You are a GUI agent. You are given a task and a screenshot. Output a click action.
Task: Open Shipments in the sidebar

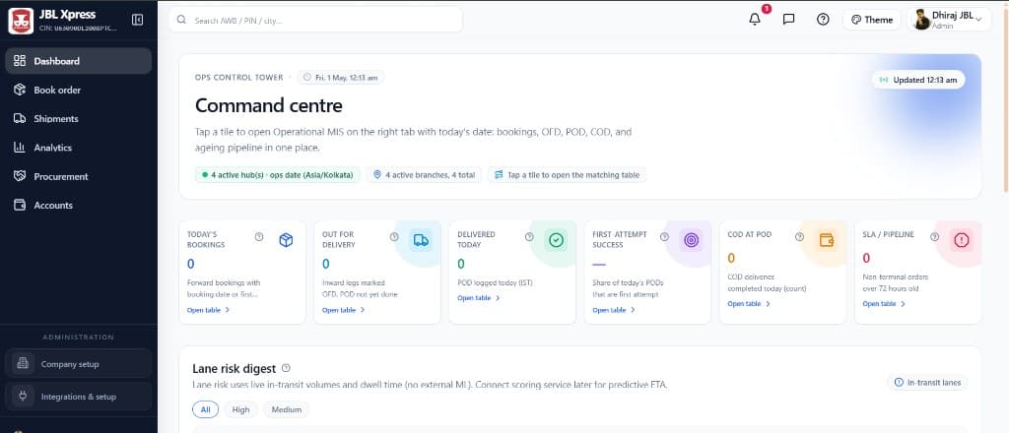pos(79,119)
